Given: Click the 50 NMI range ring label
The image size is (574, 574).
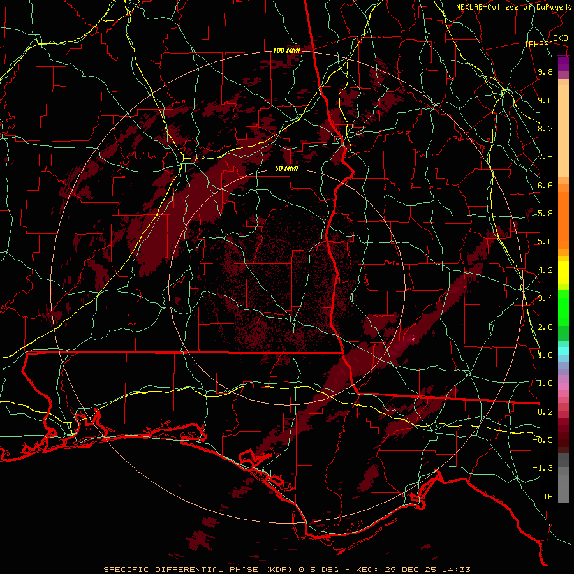Looking at the screenshot, I should (286, 169).
